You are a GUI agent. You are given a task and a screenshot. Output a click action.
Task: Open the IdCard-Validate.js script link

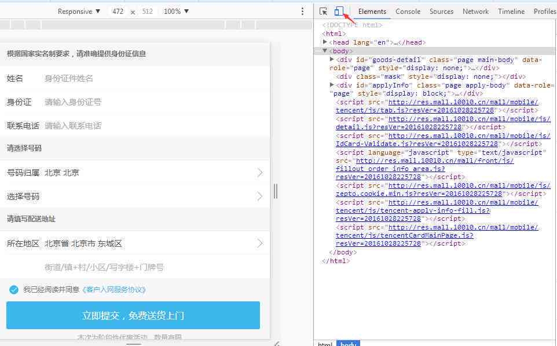tap(443, 140)
